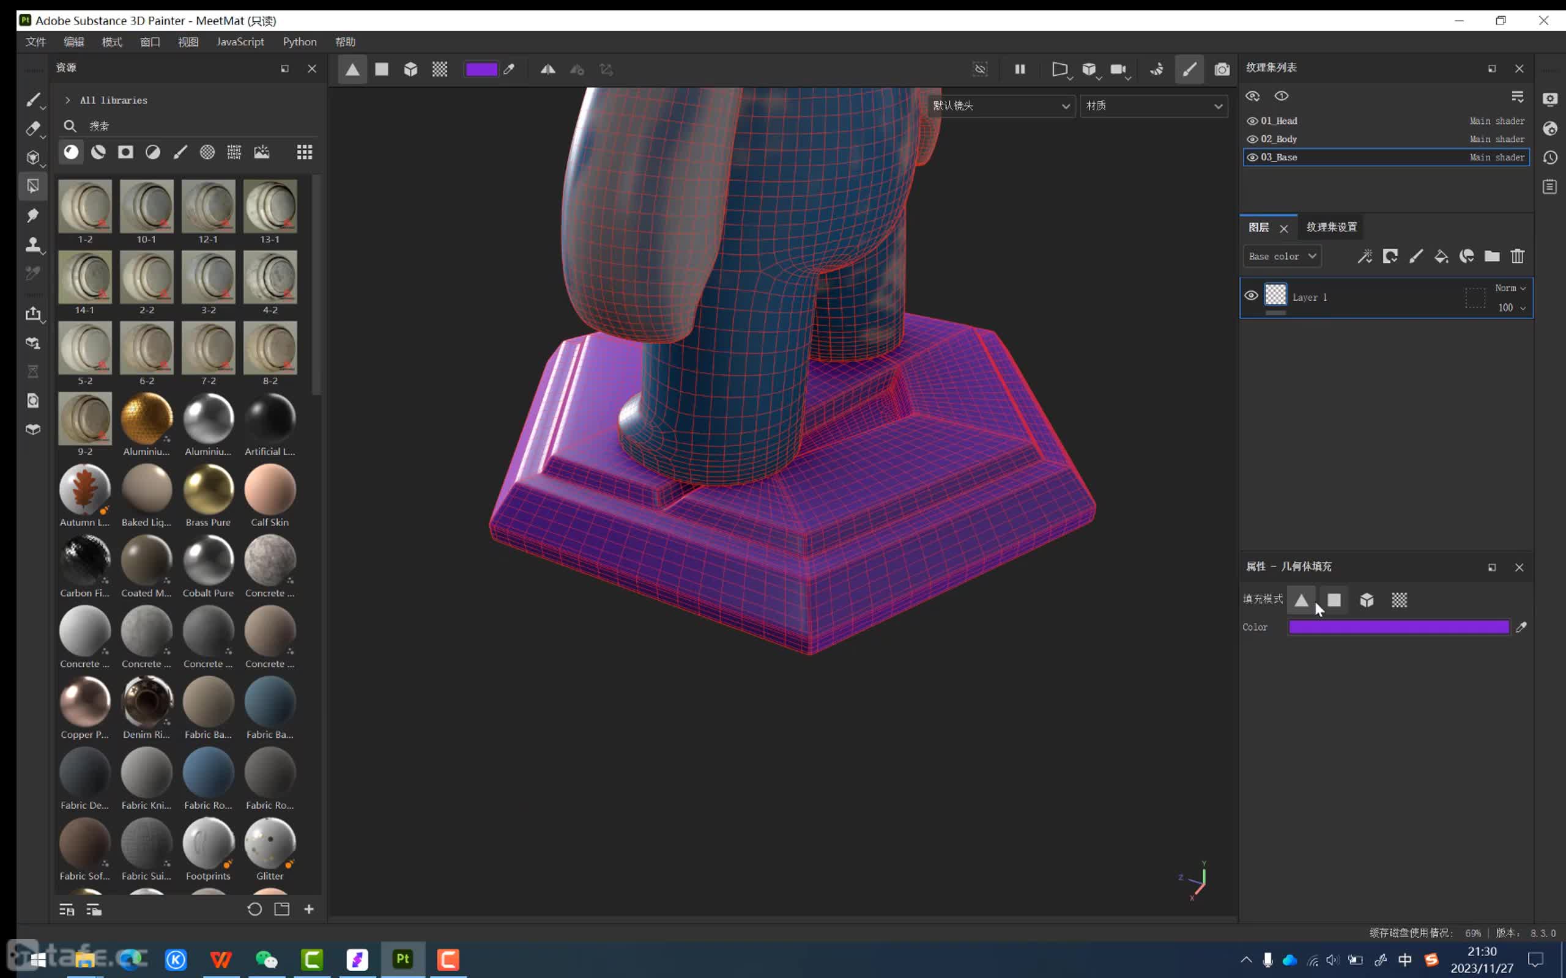Open the camera settings icon in viewport toolbar
Screen dimensions: 1566x978
tap(1119, 69)
